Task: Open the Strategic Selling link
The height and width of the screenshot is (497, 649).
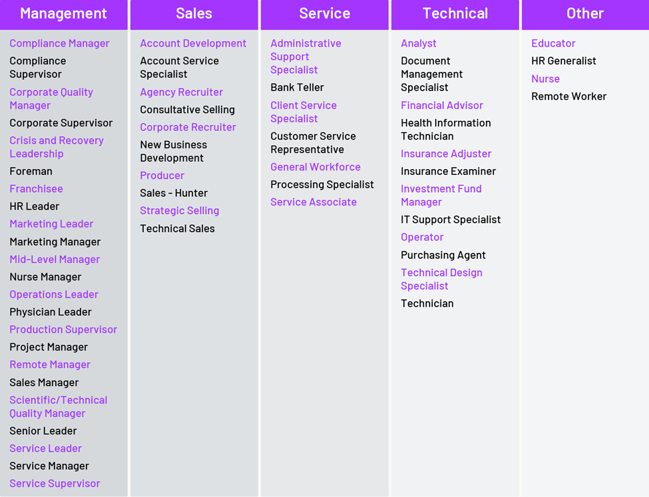Action: [x=179, y=211]
